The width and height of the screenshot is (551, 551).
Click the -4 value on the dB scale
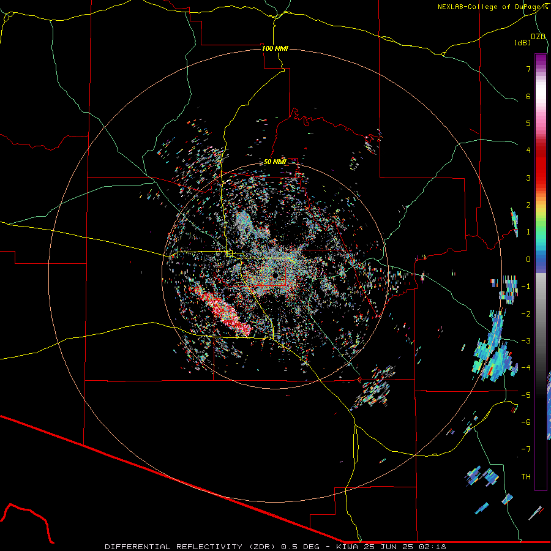pyautogui.click(x=526, y=368)
